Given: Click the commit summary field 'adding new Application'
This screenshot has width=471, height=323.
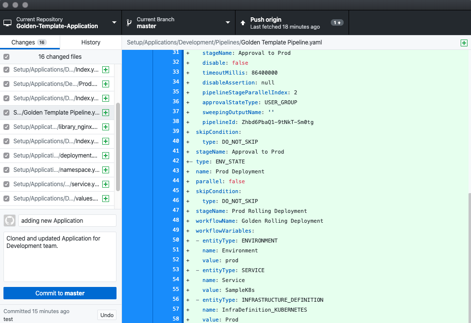Looking at the screenshot, I should pyautogui.click(x=67, y=221).
